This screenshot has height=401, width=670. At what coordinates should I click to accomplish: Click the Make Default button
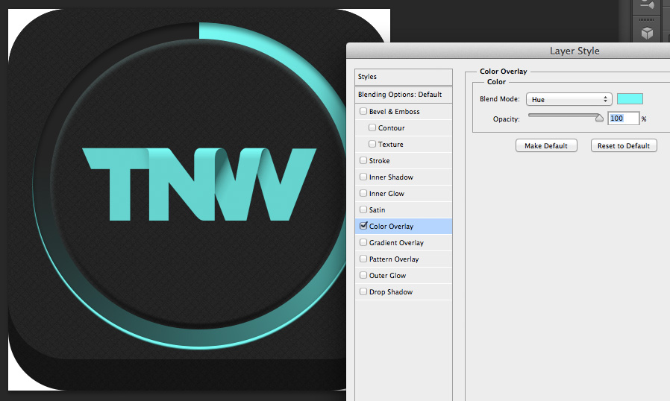point(546,145)
